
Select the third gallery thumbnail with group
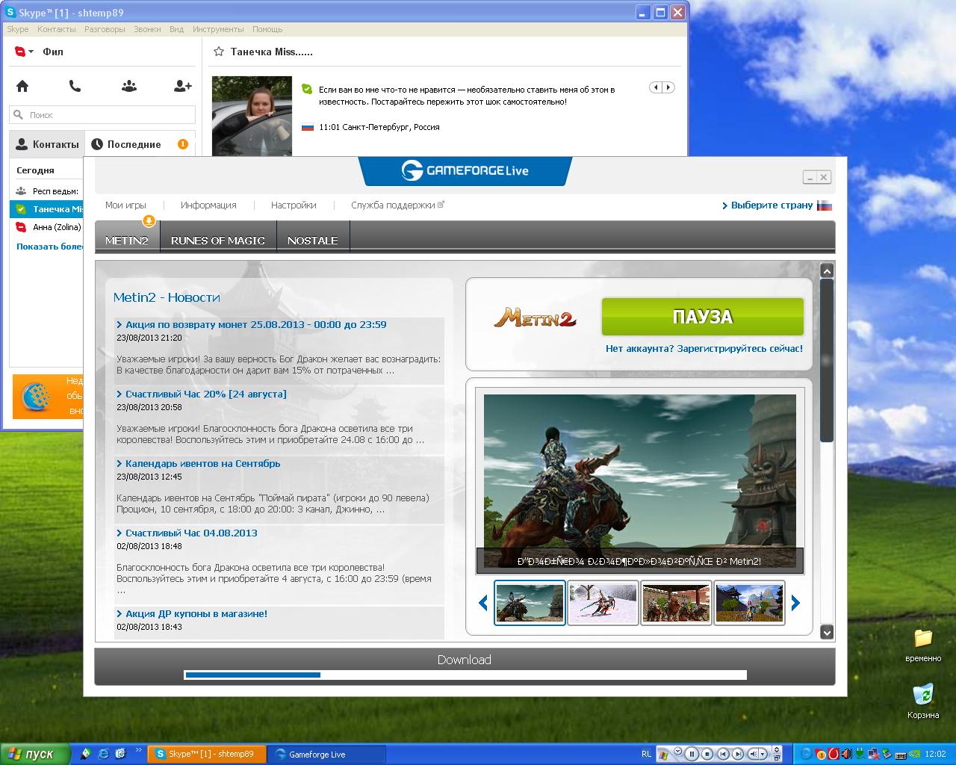click(676, 603)
